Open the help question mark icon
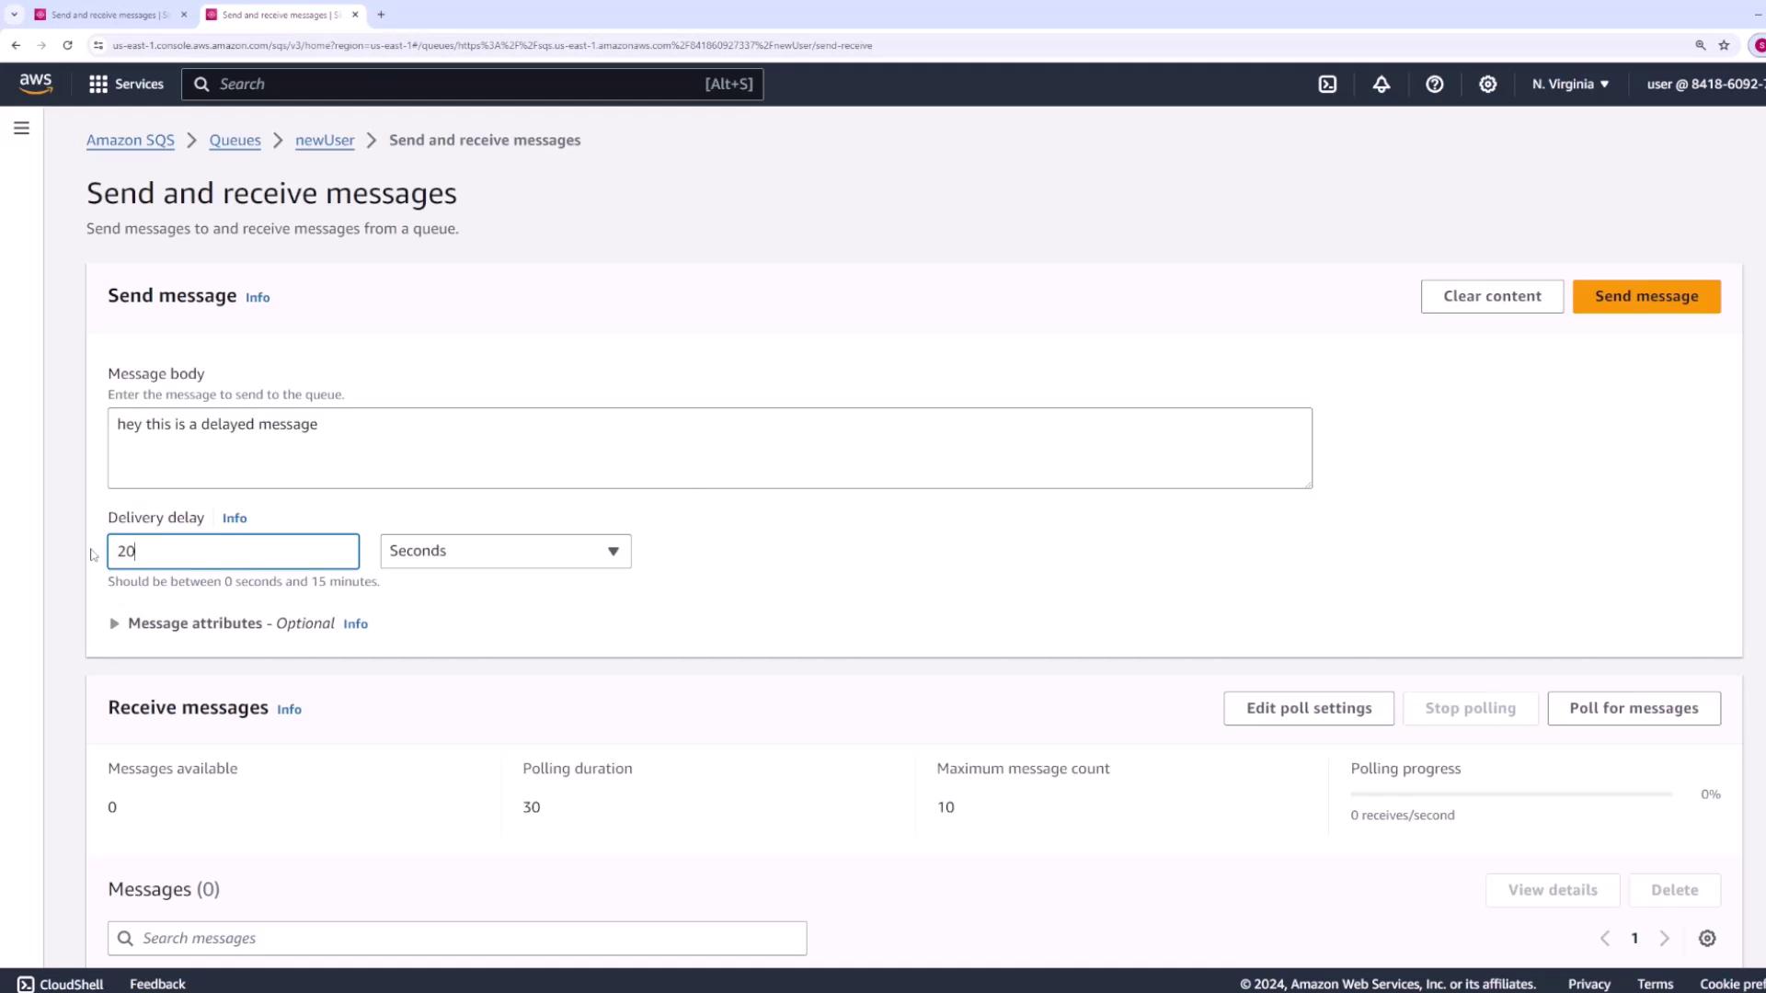The height and width of the screenshot is (993, 1766). point(1435,84)
